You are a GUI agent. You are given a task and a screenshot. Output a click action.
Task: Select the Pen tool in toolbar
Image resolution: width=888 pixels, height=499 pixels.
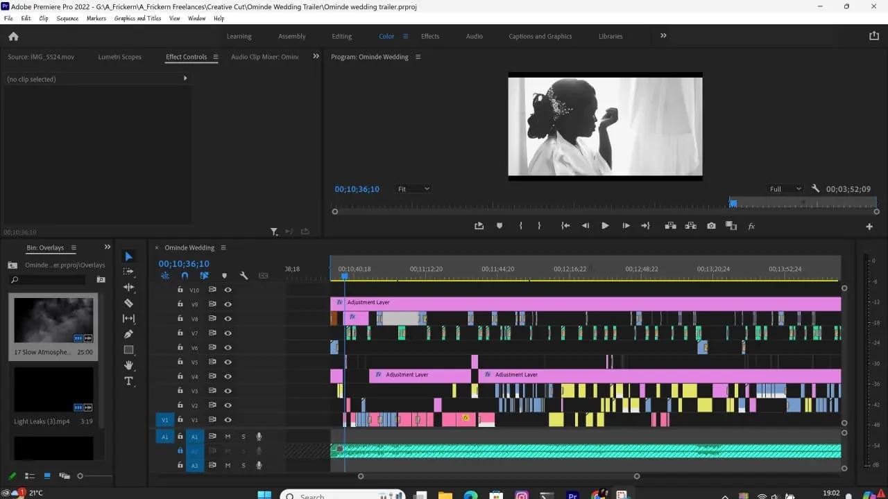[128, 334]
